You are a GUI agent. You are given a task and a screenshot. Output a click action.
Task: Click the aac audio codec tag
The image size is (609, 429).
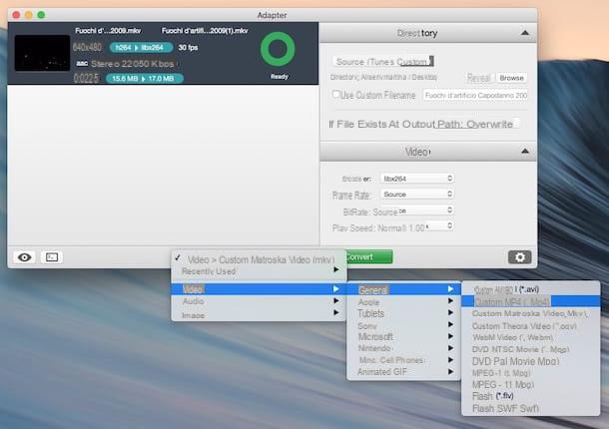(82, 63)
